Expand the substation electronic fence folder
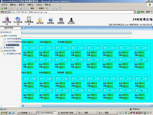The width and height of the screenshot is (153, 115). [x=2, y=51]
